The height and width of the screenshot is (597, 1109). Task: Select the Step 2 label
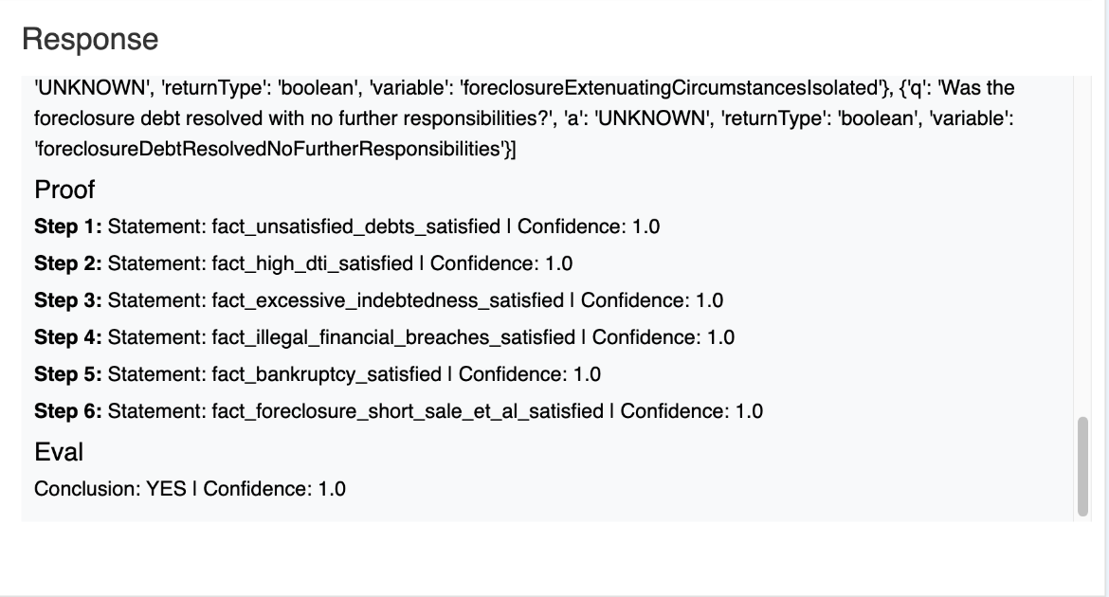[68, 263]
